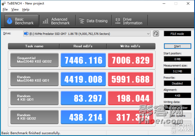Click the Read mB/s column header
The height and width of the screenshot is (136, 195).
(x=83, y=46)
